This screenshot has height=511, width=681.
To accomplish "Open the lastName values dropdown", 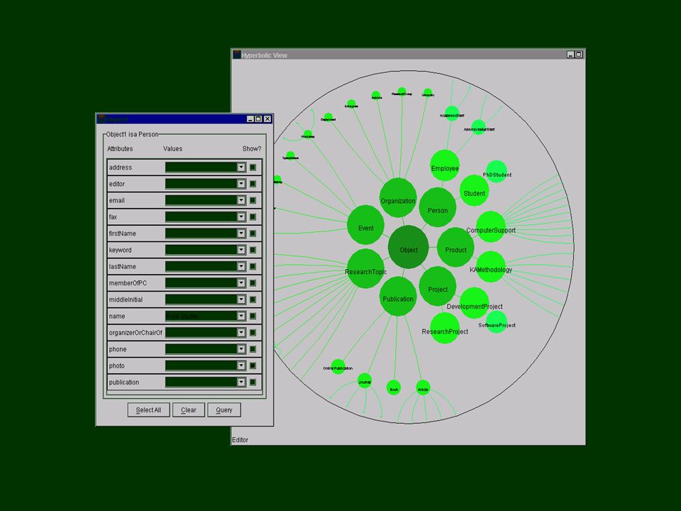I will [241, 266].
